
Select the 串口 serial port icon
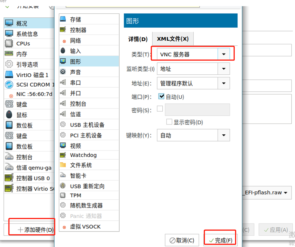point(63,82)
